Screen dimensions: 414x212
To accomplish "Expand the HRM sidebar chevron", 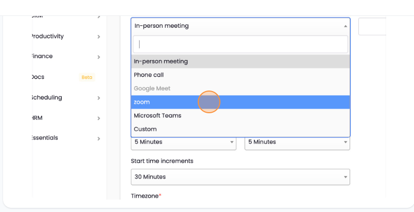I will coord(98,118).
